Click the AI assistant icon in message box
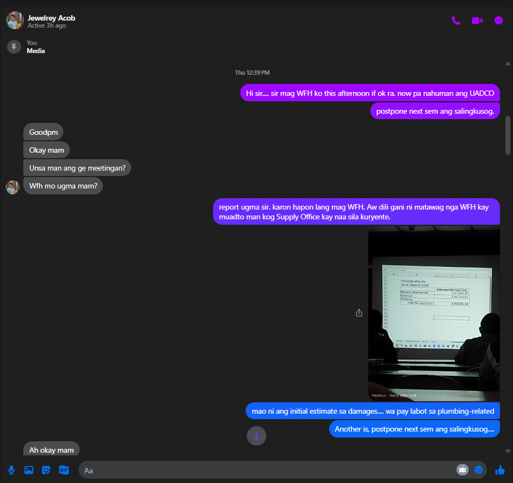The height and width of the screenshot is (483, 513). pos(462,470)
